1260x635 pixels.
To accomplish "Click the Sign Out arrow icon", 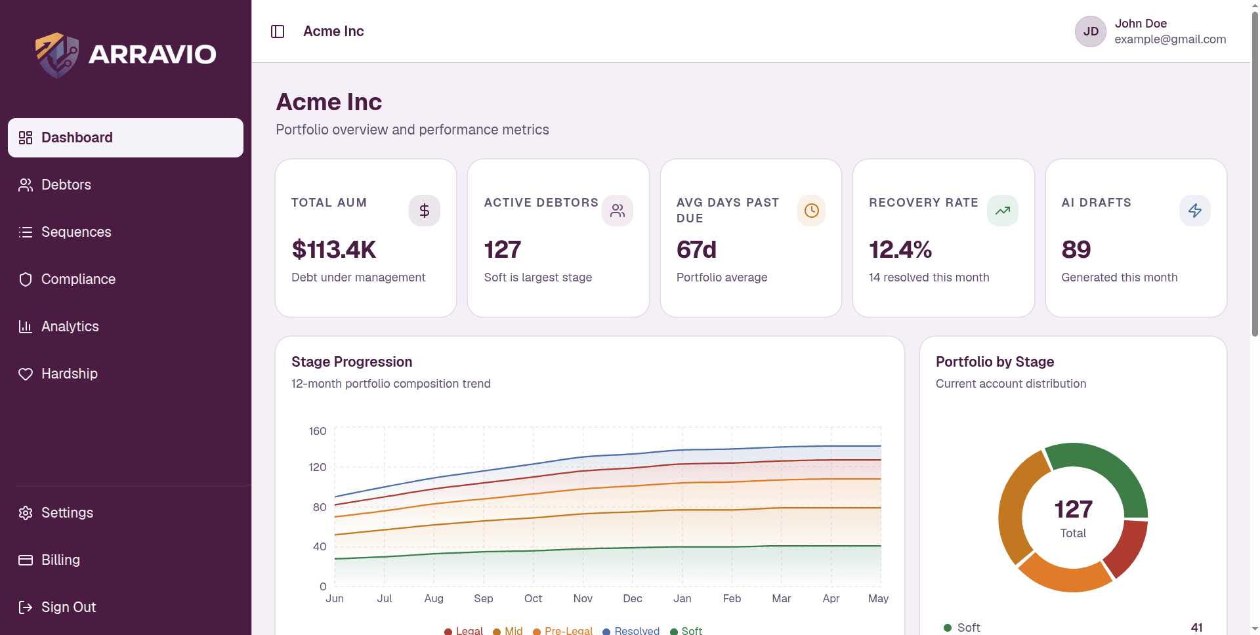I will pyautogui.click(x=26, y=607).
